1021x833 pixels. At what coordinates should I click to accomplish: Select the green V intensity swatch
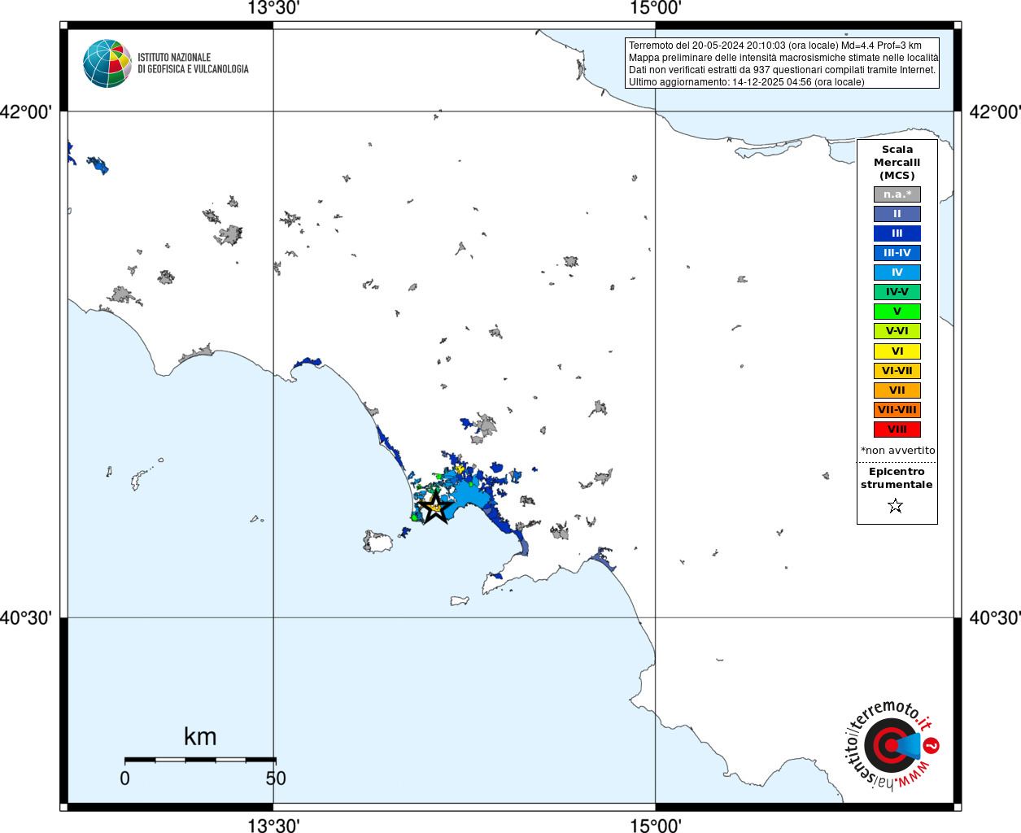pos(897,312)
